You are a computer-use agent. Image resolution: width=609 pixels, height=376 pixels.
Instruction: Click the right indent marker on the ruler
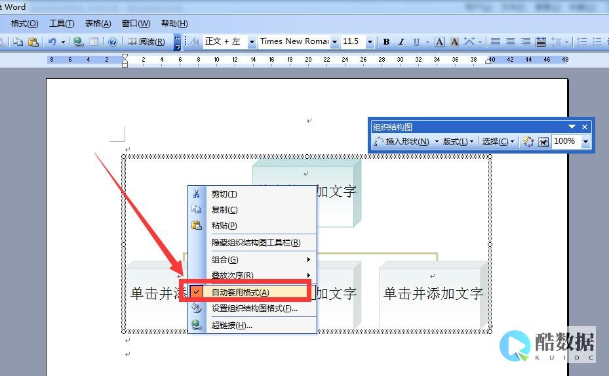488,60
